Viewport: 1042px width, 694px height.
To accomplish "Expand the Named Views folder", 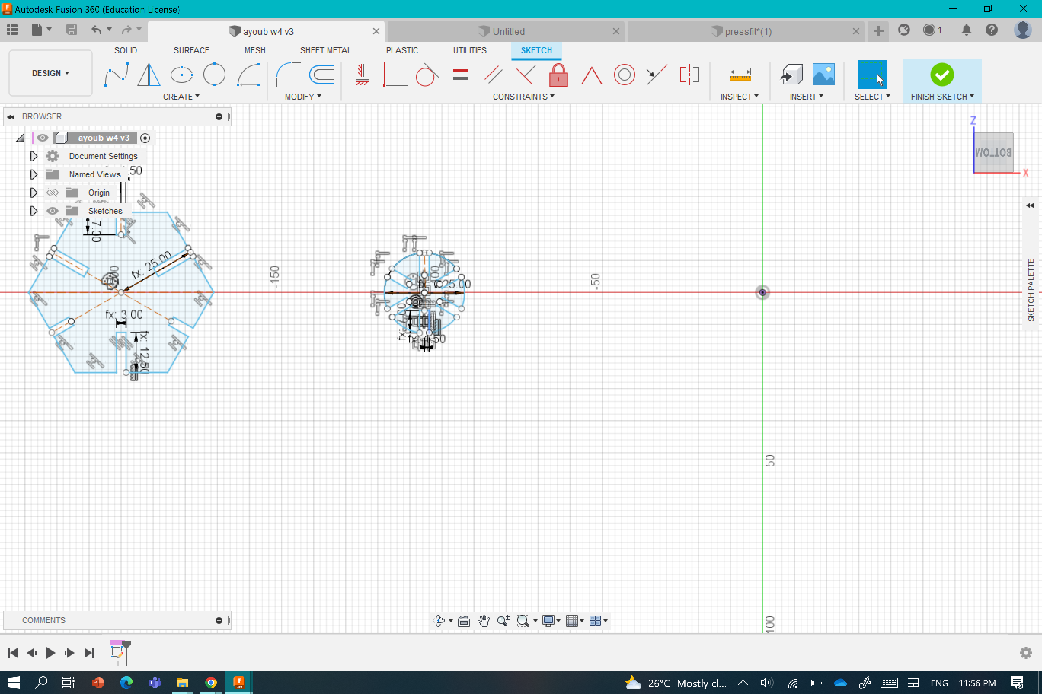I will click(x=34, y=174).
